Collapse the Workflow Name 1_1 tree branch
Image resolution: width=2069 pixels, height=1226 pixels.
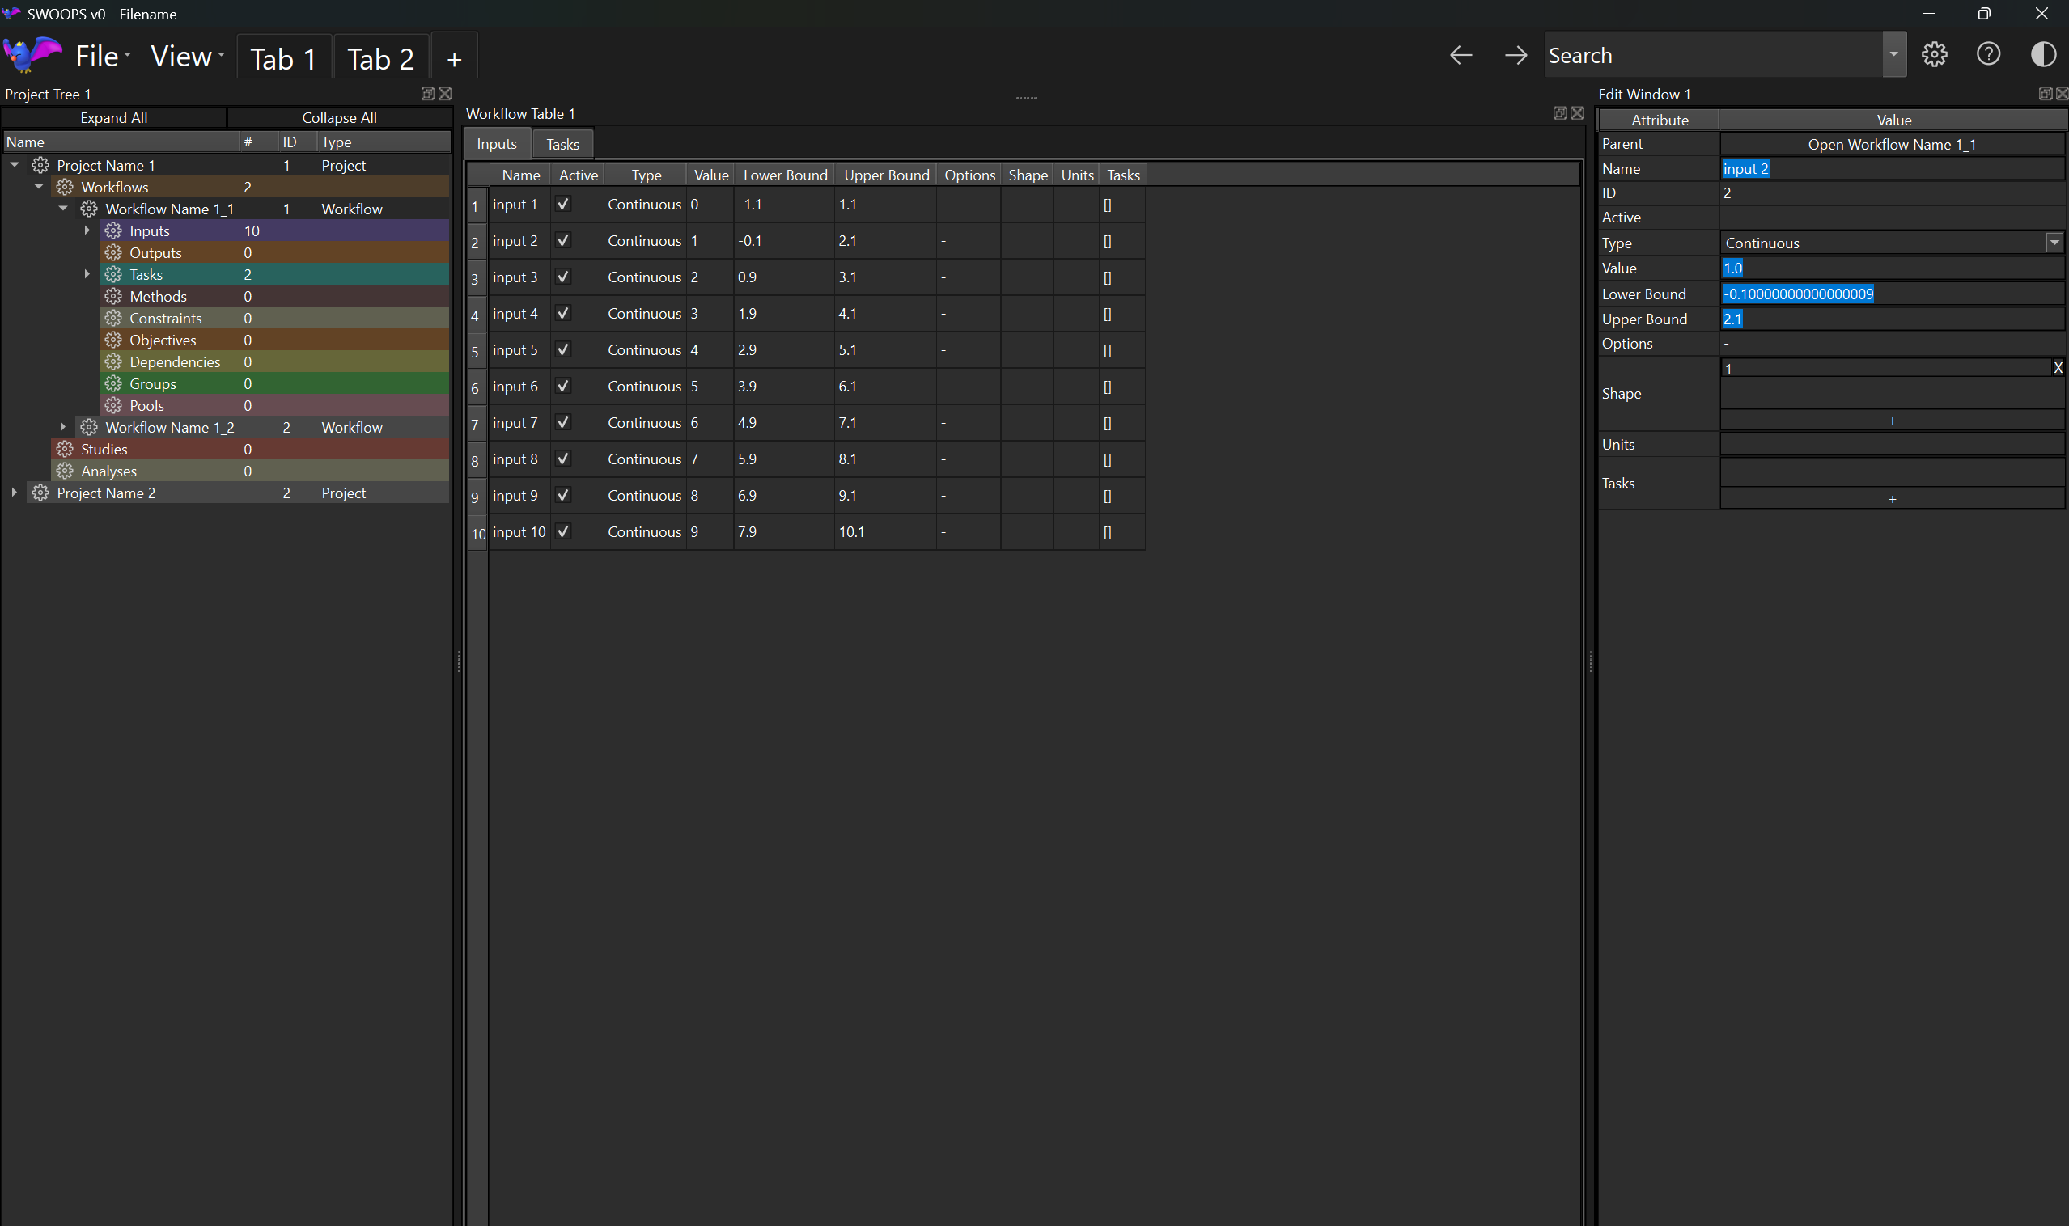click(x=64, y=208)
